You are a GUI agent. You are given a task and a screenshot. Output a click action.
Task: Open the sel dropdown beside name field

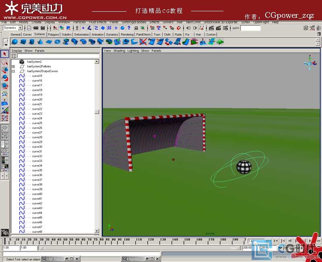click(x=235, y=28)
